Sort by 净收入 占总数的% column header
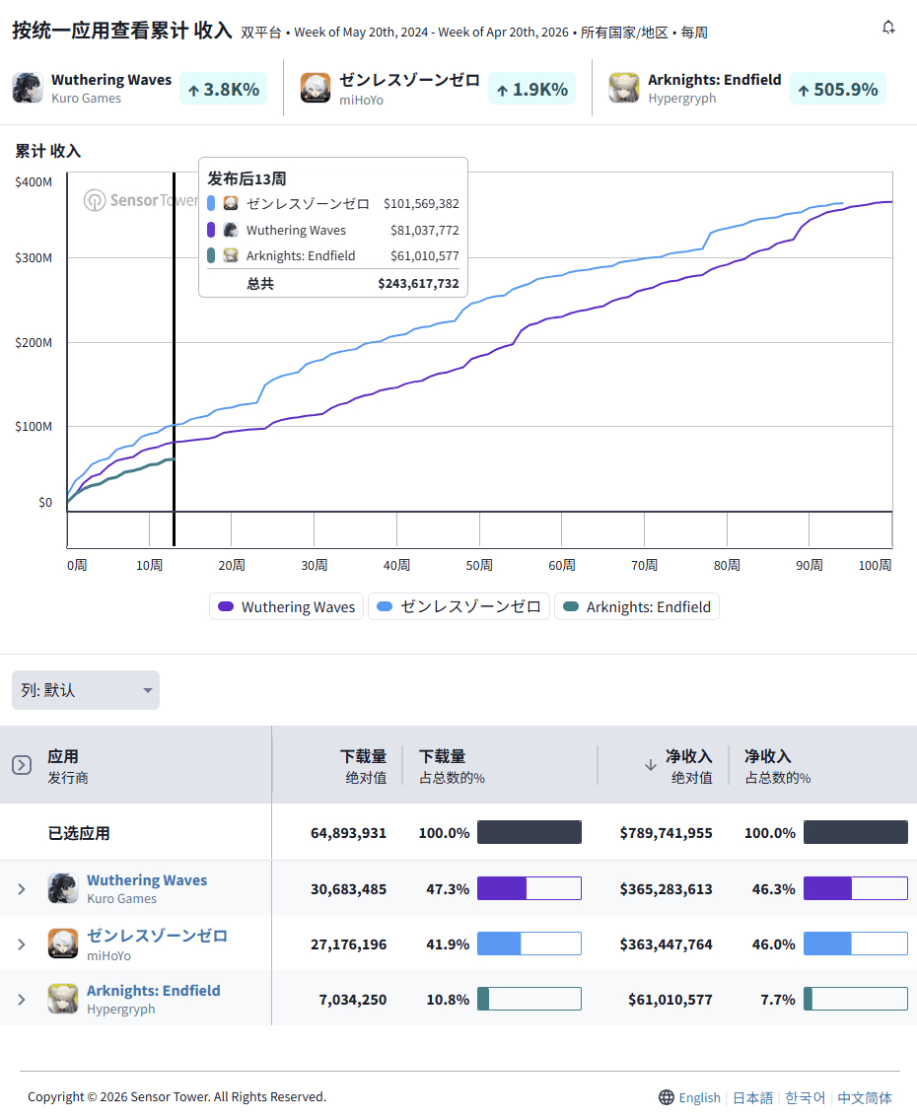Image resolution: width=917 pixels, height=1118 pixels. coord(777,766)
